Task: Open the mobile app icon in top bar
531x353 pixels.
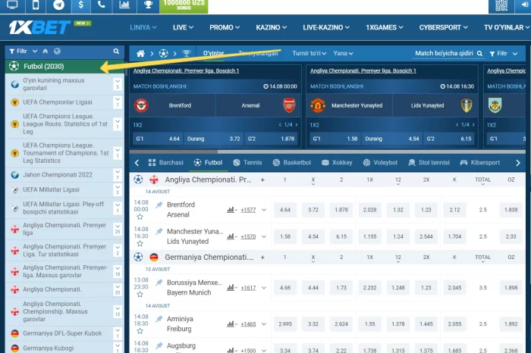Action: pos(36,5)
